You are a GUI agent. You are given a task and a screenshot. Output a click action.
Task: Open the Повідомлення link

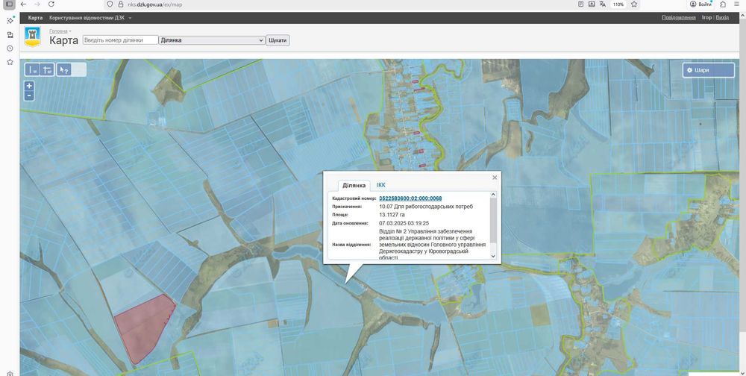tap(679, 18)
